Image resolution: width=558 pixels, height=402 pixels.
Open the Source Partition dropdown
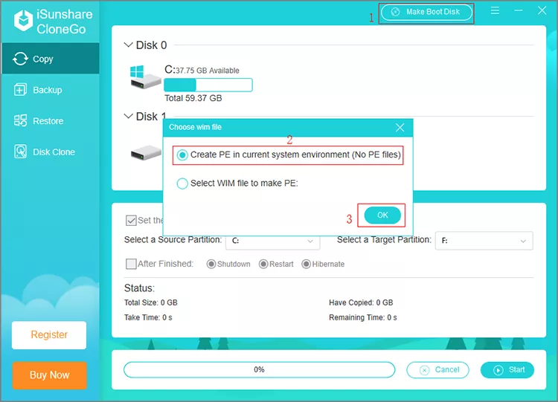click(x=272, y=241)
